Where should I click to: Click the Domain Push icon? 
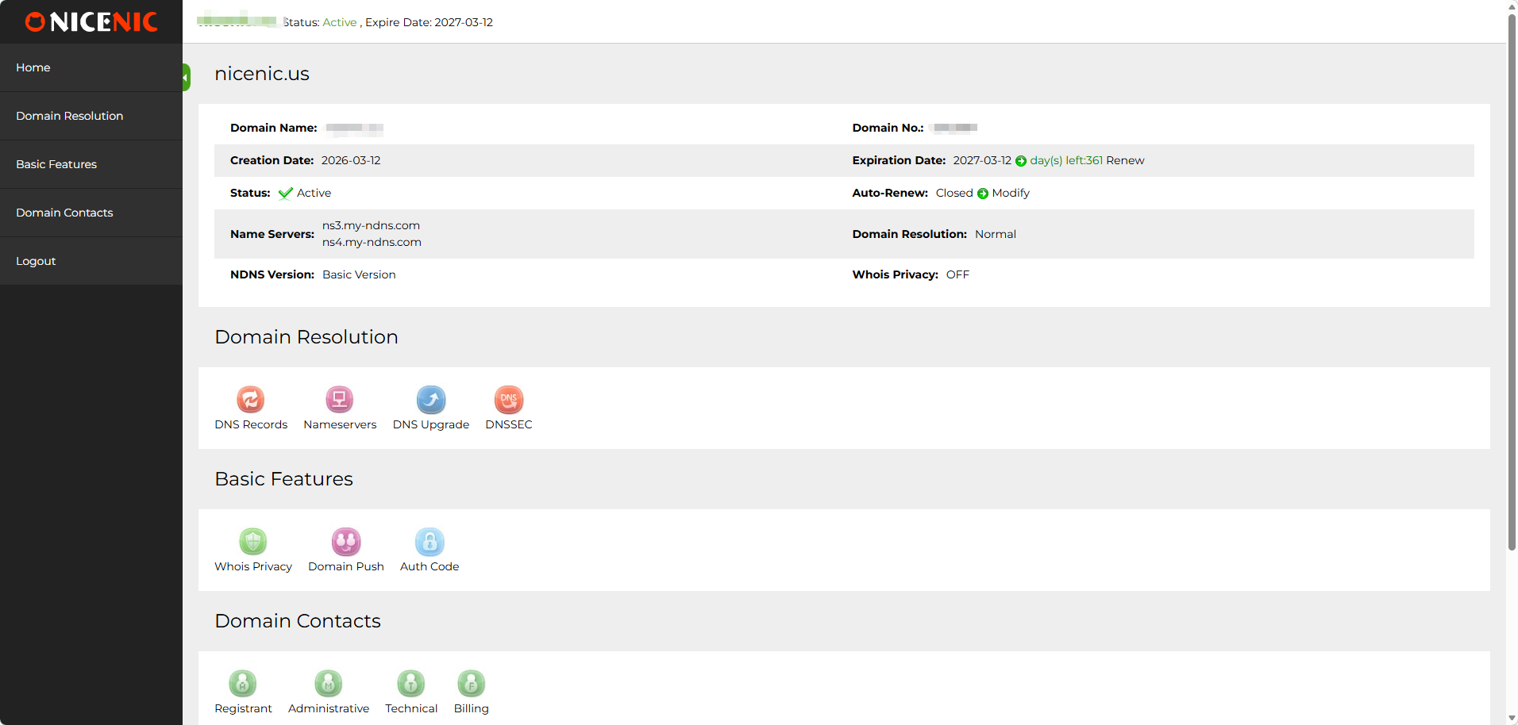(x=345, y=542)
